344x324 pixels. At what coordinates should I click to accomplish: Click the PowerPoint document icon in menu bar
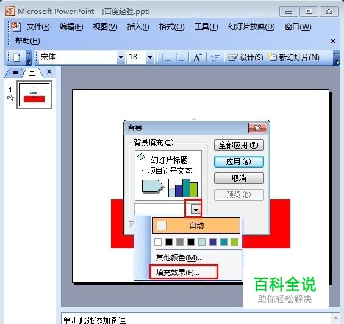[x=16, y=27]
